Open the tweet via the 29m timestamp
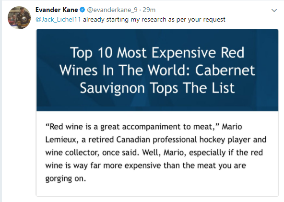This screenshot has width=284, height=202. click(149, 10)
